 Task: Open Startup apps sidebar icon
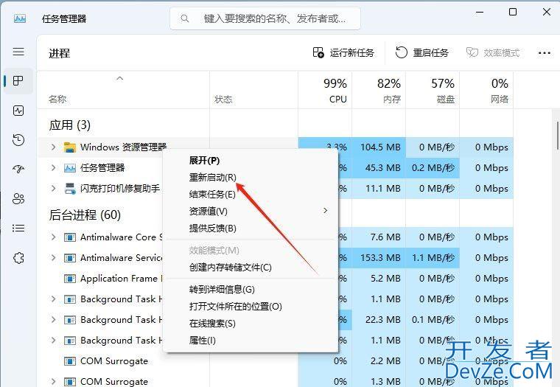(18, 169)
